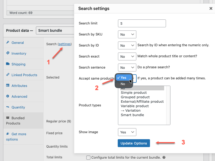Open the Smart bundle product type dropdown

[55, 30]
